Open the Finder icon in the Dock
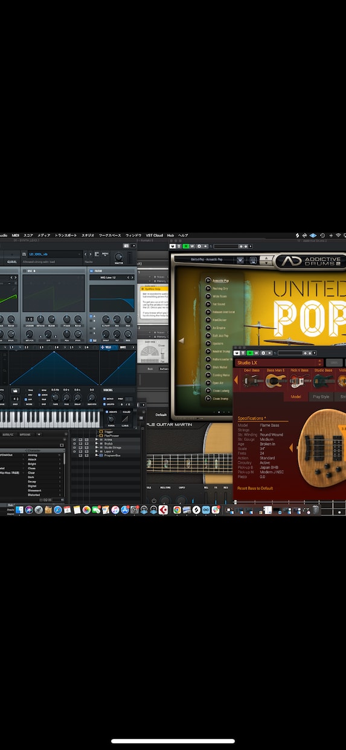 pyautogui.click(x=20, y=510)
